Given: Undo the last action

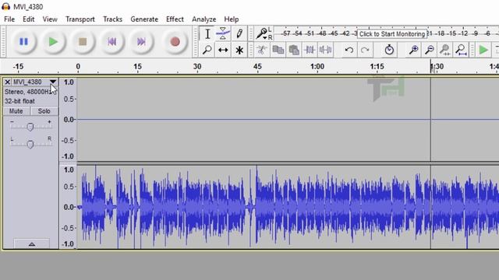Looking at the screenshot, I should [x=349, y=50].
